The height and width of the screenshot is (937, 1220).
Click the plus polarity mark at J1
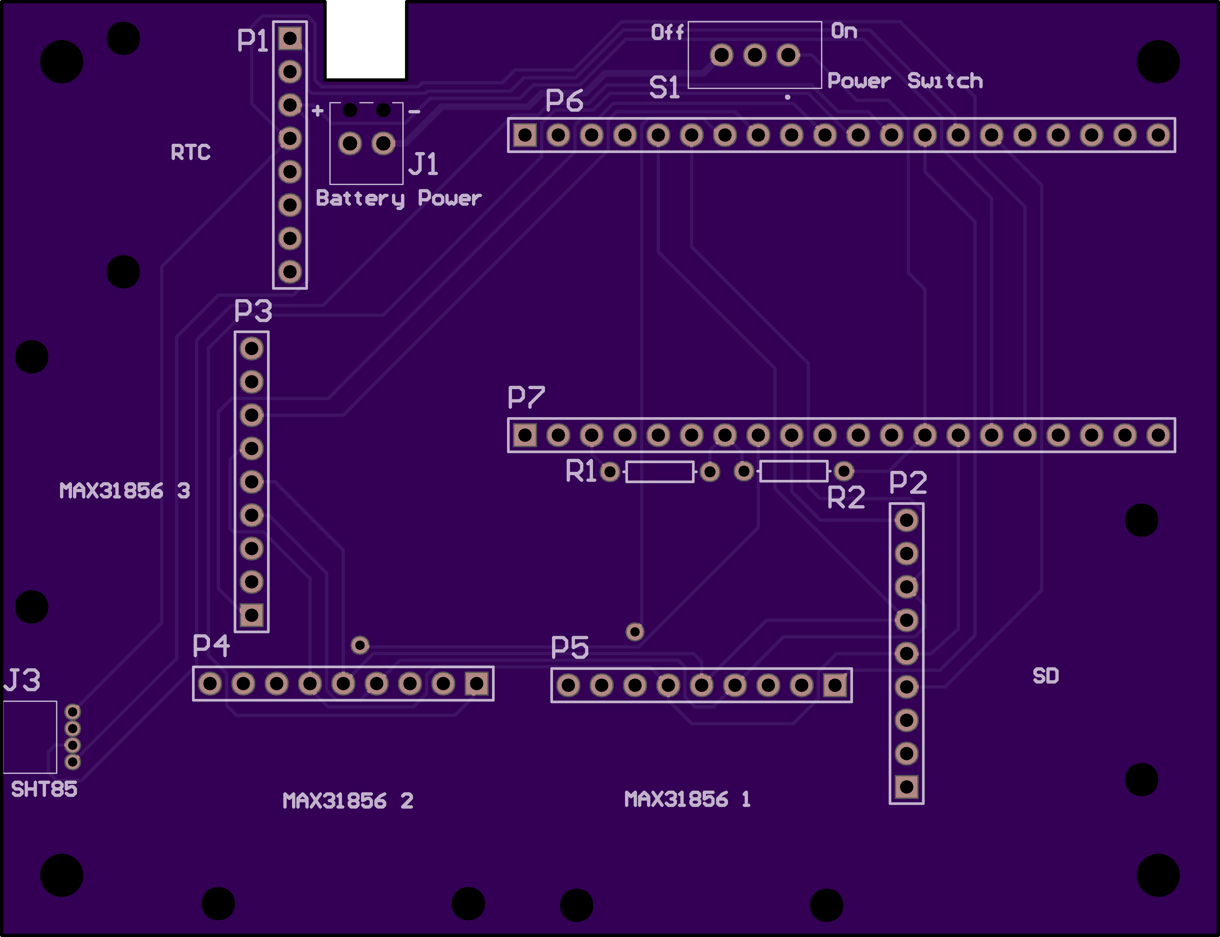[x=318, y=111]
